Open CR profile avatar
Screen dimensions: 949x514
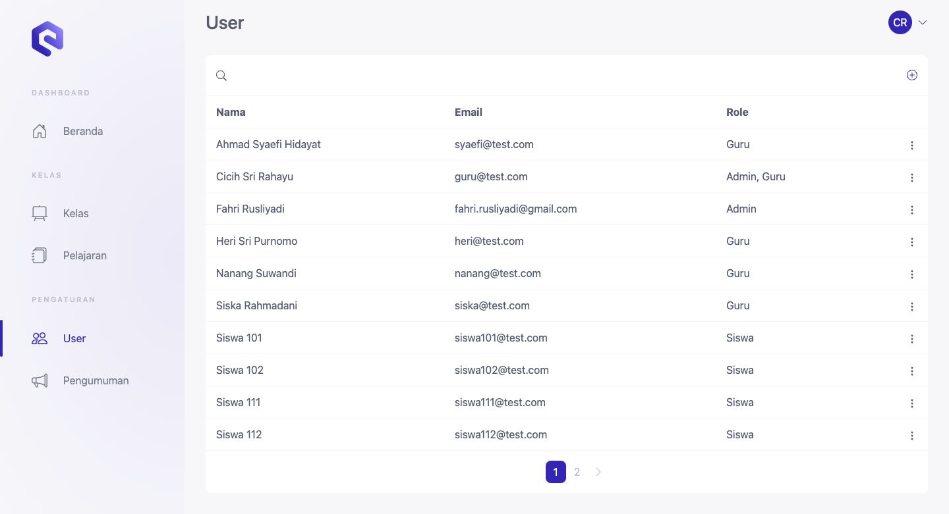[900, 22]
